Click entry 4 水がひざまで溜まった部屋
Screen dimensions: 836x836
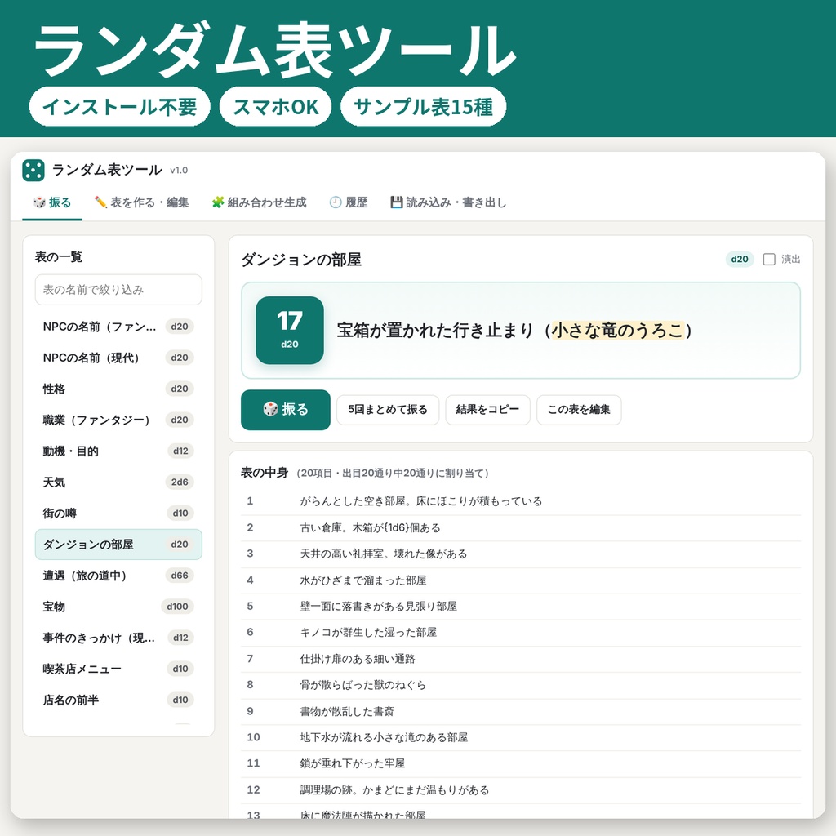tap(521, 580)
